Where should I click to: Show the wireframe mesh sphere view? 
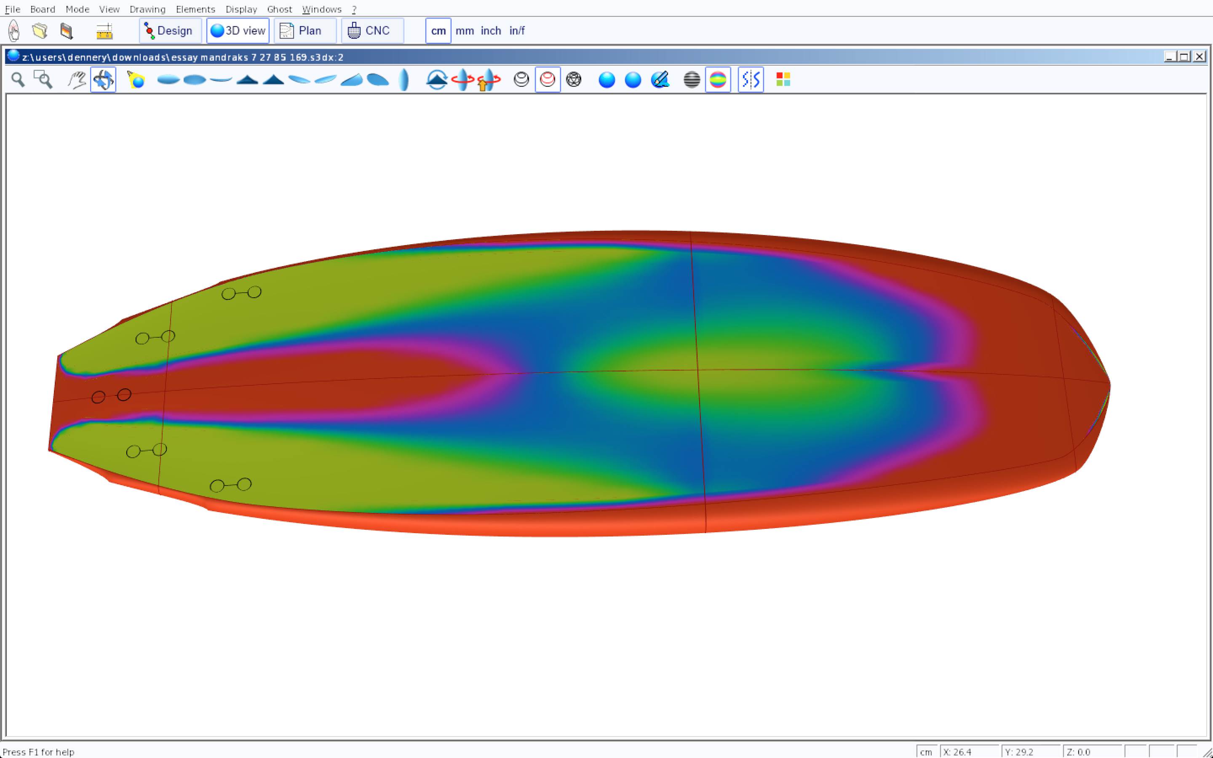573,80
